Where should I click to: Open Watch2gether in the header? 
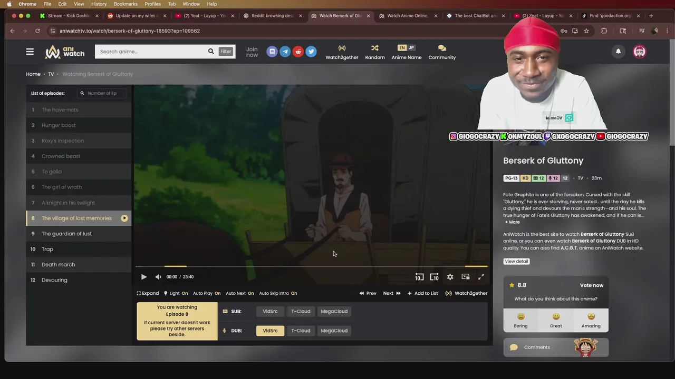tap(342, 52)
